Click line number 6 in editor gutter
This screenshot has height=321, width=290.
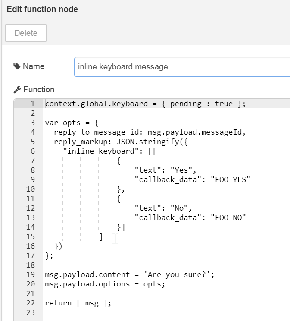(32, 151)
